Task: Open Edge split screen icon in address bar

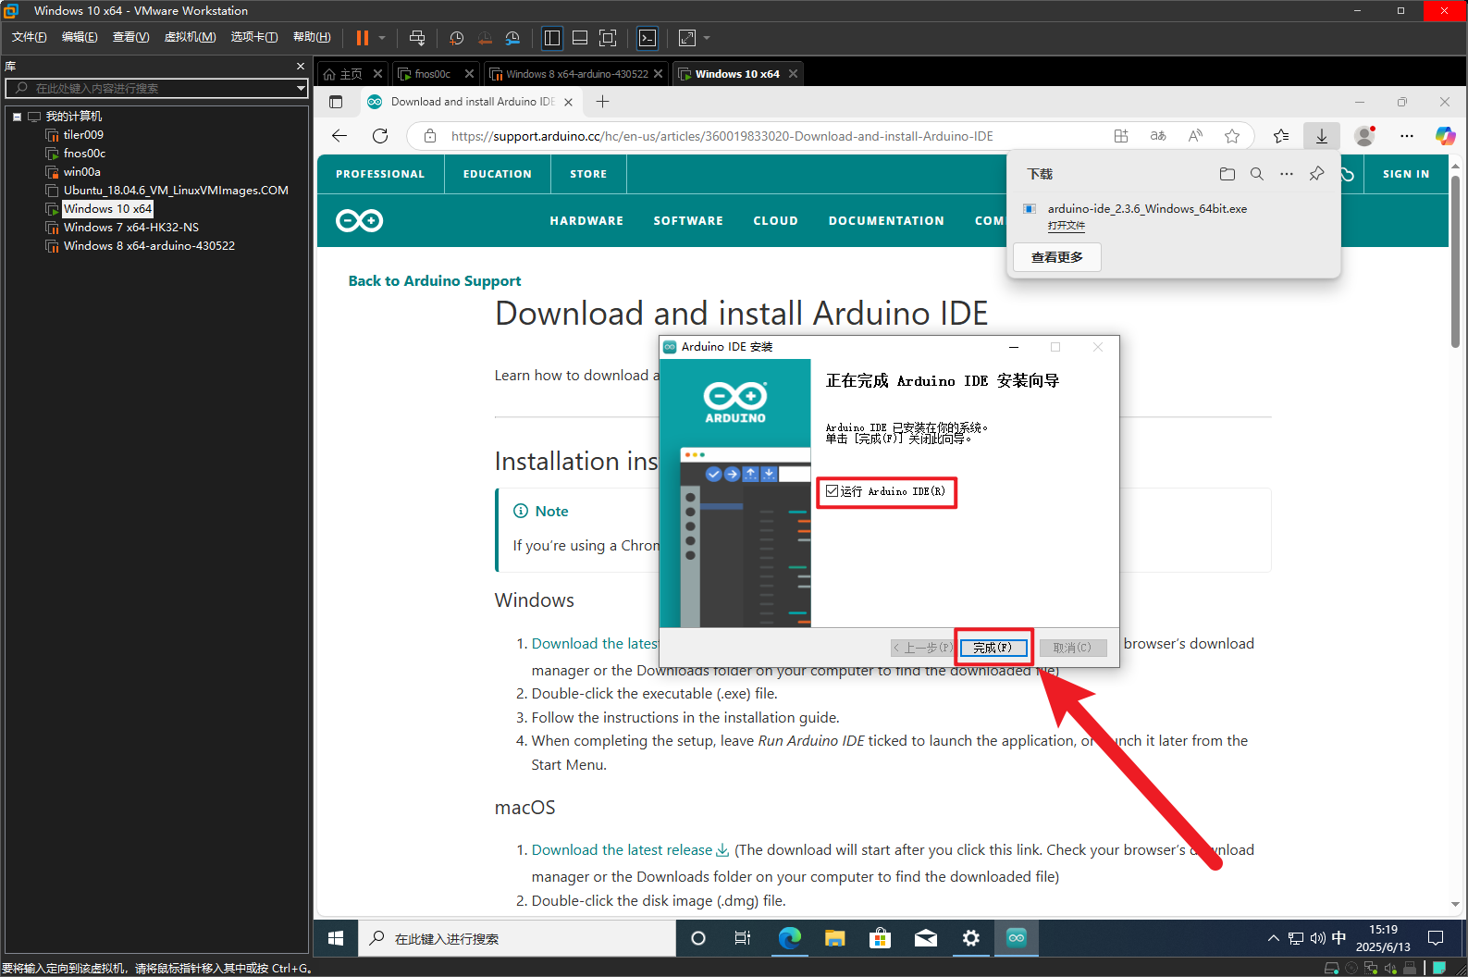Action: (1121, 136)
